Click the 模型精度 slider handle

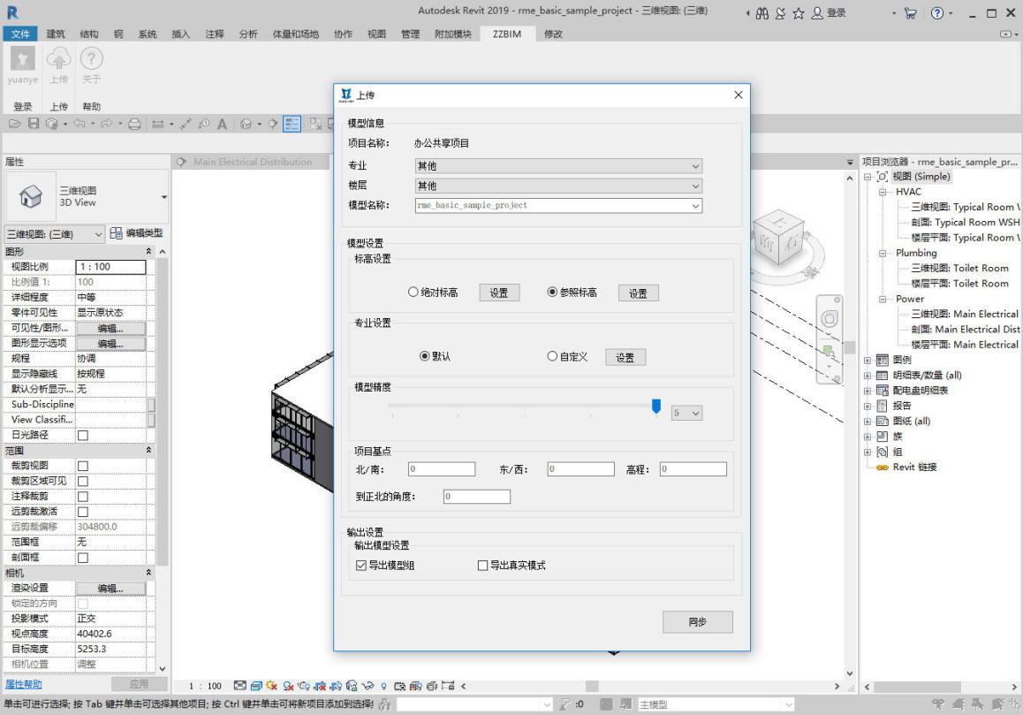656,407
